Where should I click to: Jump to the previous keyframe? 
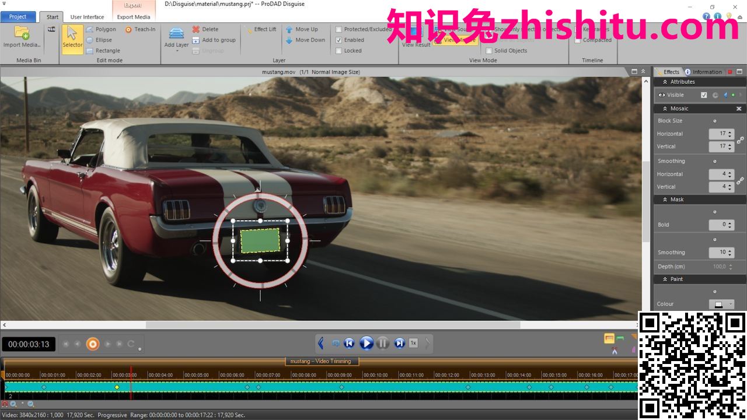point(349,343)
